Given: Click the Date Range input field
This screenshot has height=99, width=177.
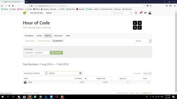Looking at the screenshot, I should point(37,53).
